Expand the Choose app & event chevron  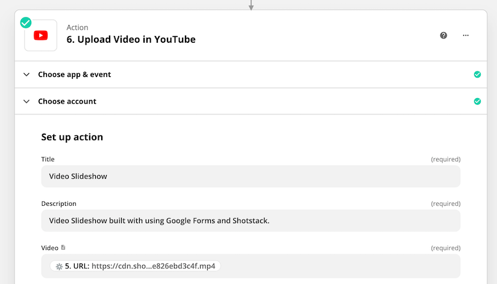coord(27,75)
